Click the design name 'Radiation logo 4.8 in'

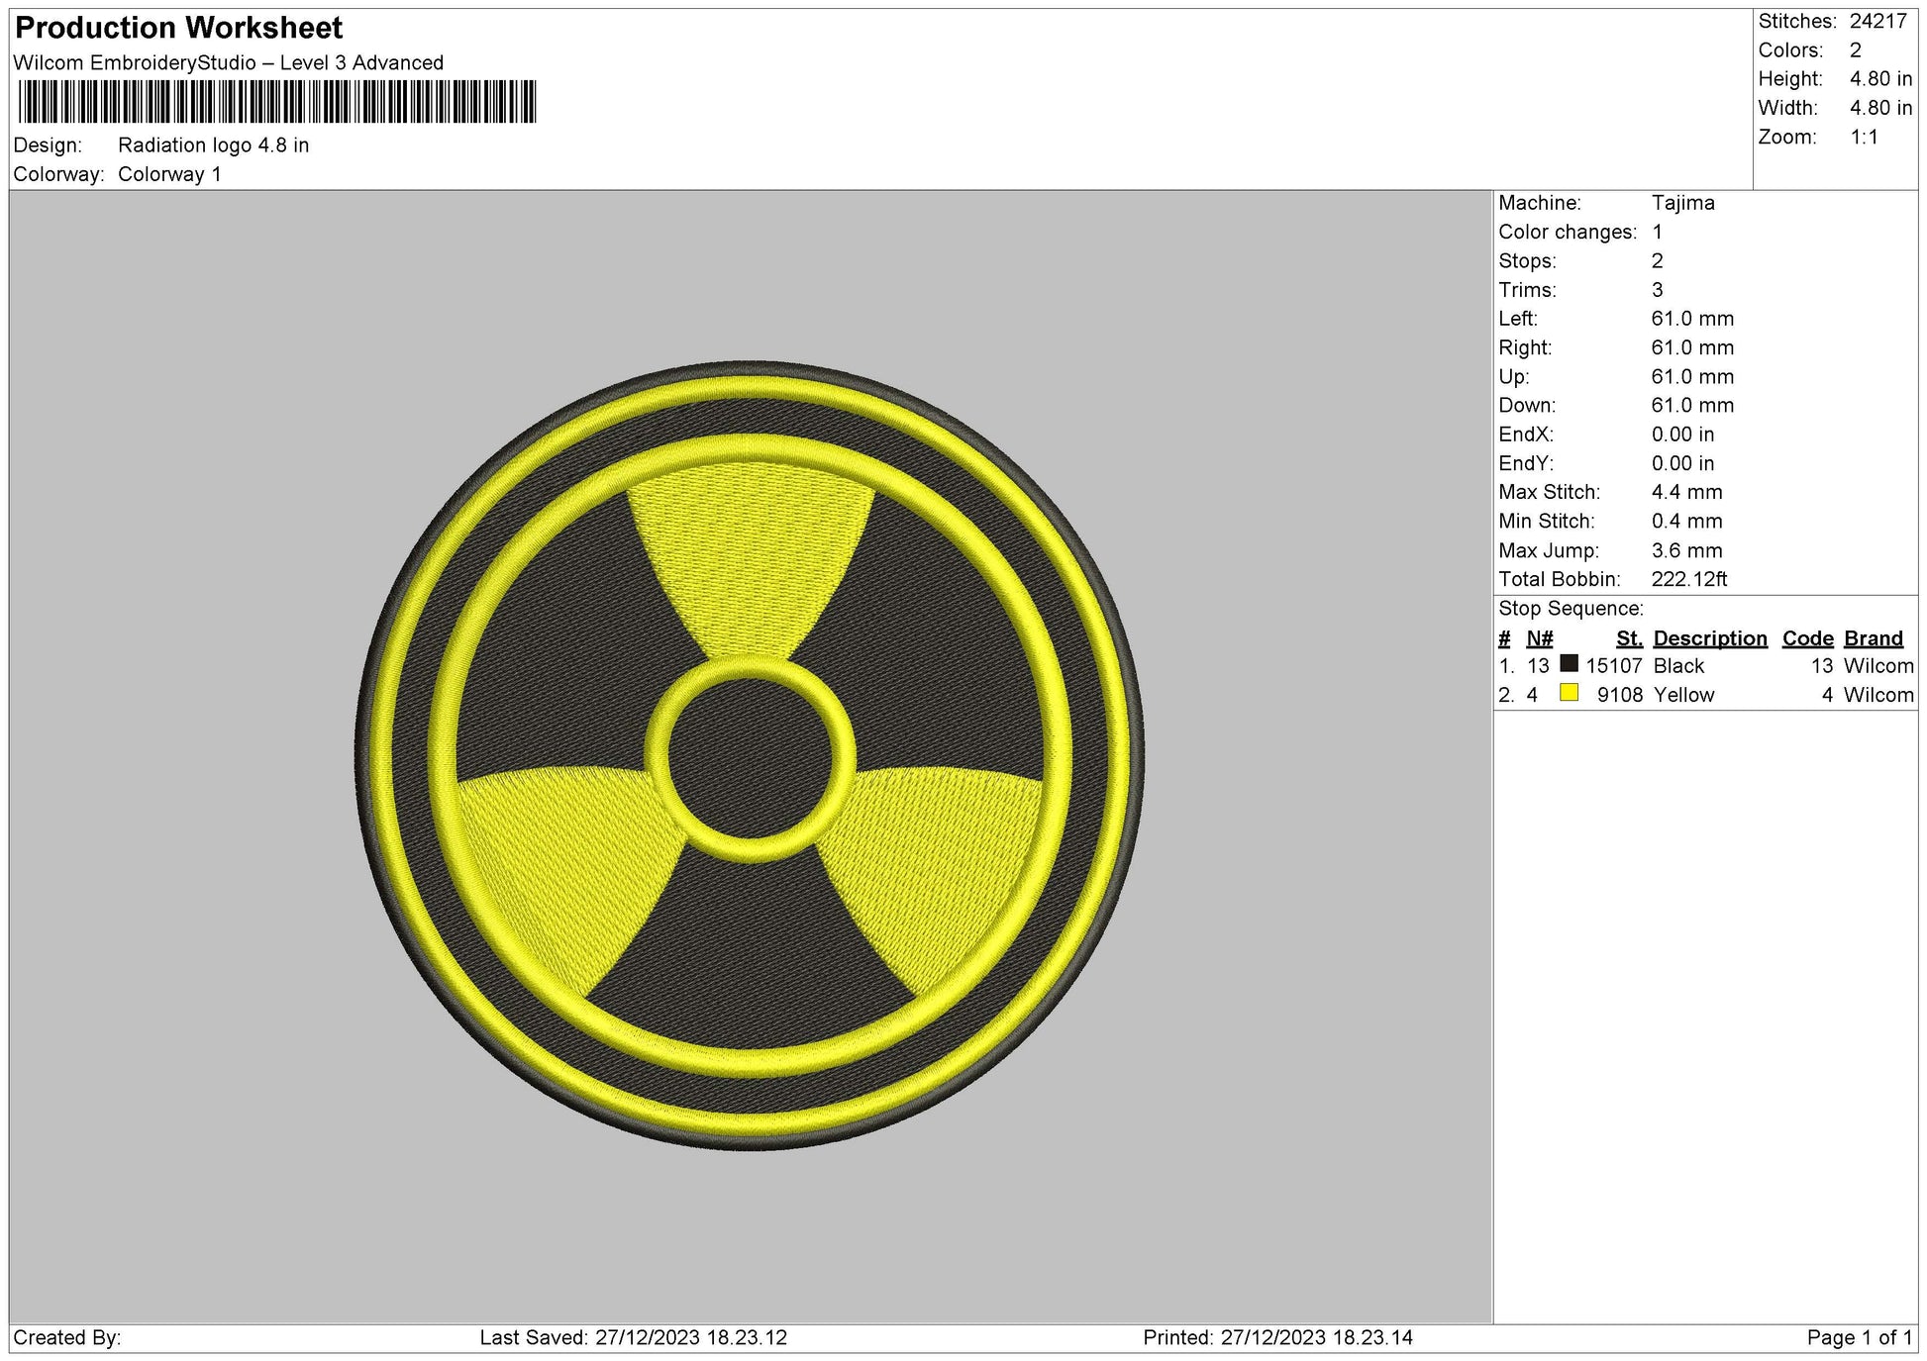(216, 146)
